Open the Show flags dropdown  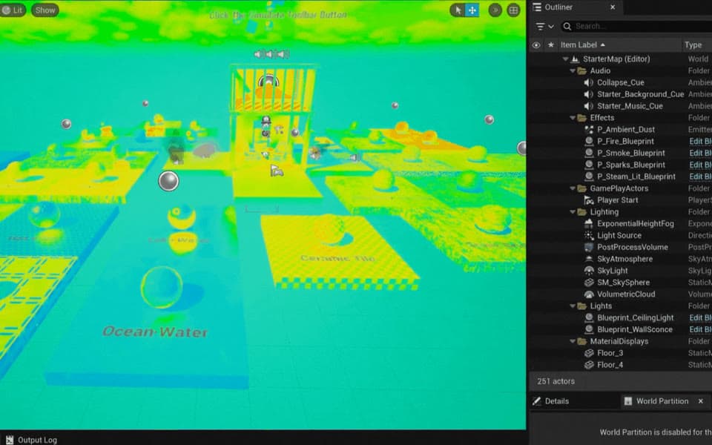45,10
